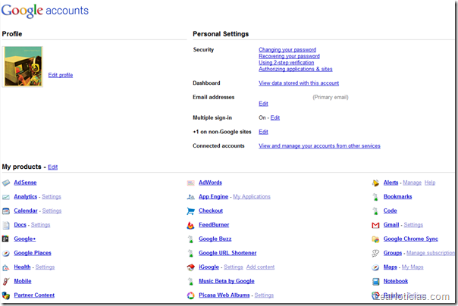Click the Google+ product icon
Screen dimensions: 458x306
(5, 239)
